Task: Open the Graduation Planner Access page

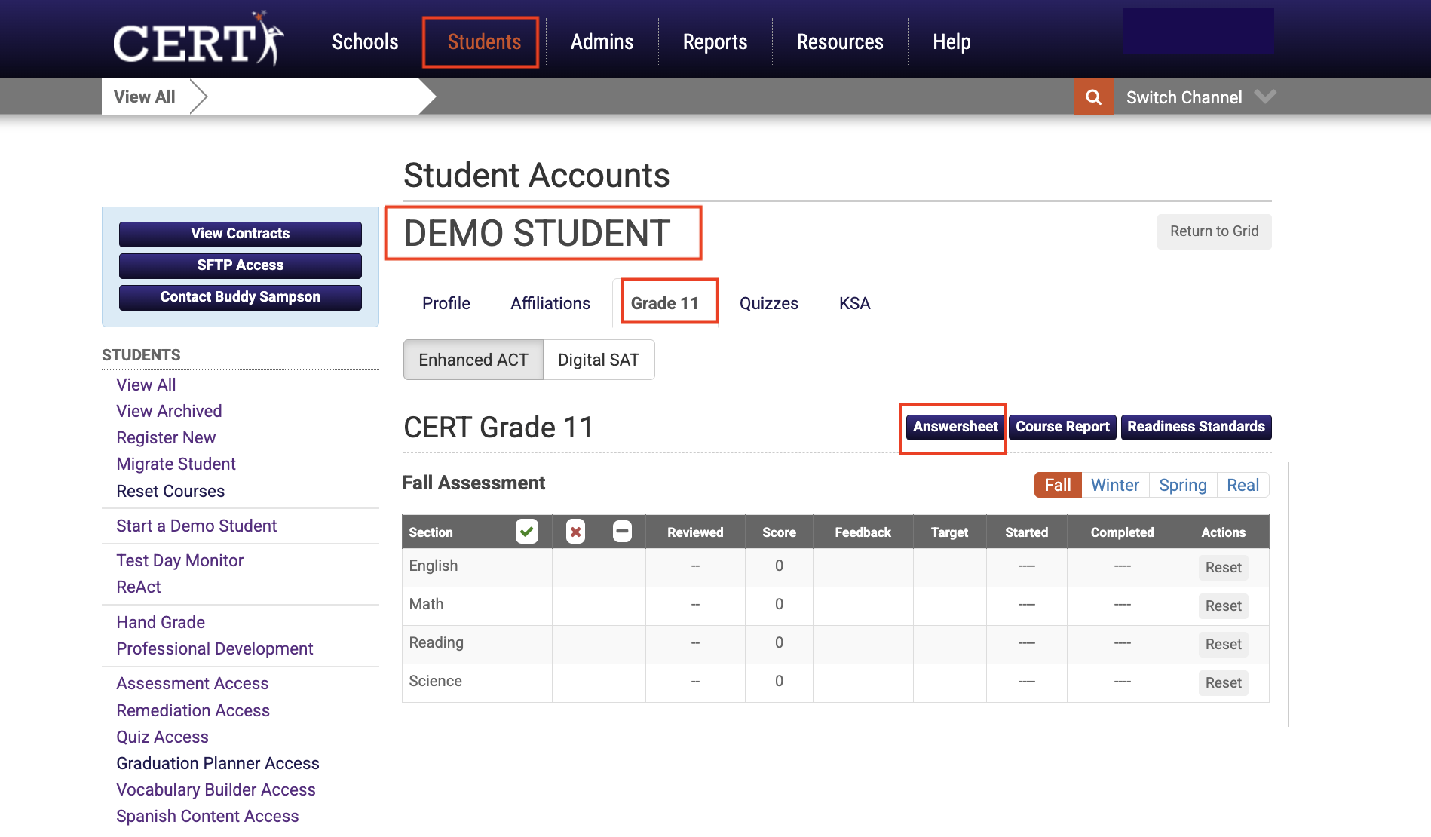Action: [x=218, y=763]
